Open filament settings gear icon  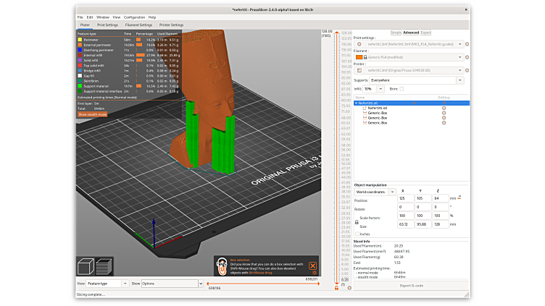click(467, 56)
